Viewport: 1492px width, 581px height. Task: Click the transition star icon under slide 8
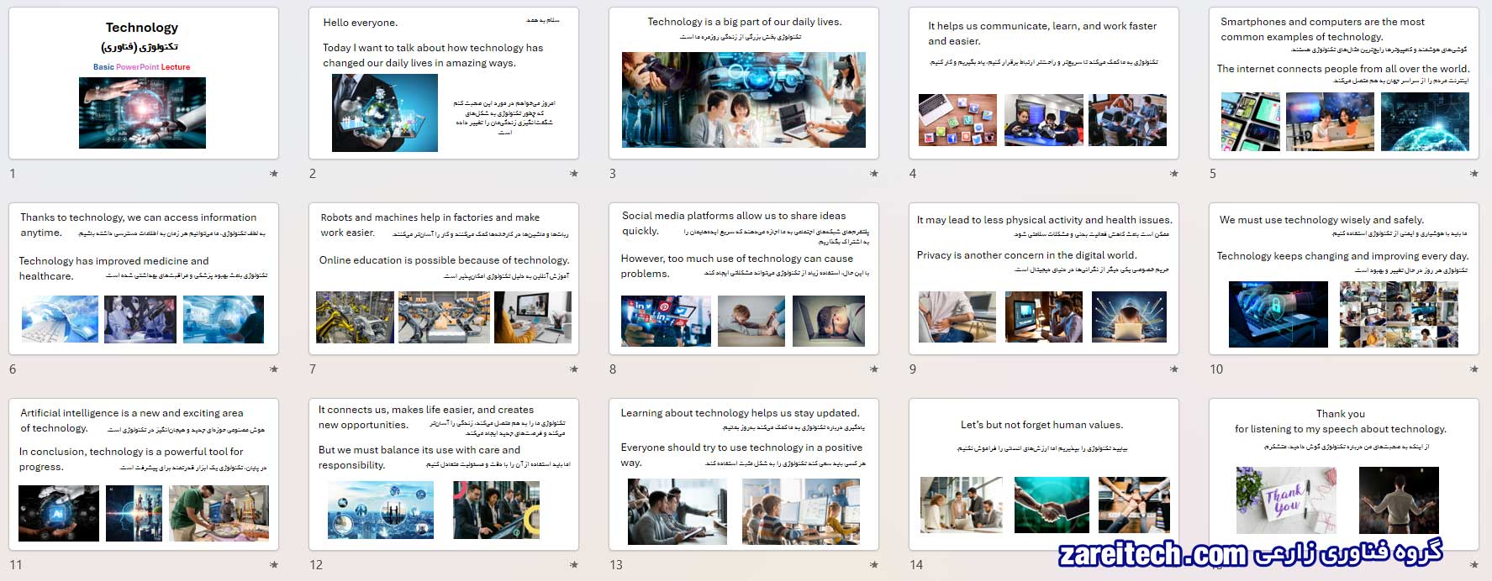coord(874,369)
